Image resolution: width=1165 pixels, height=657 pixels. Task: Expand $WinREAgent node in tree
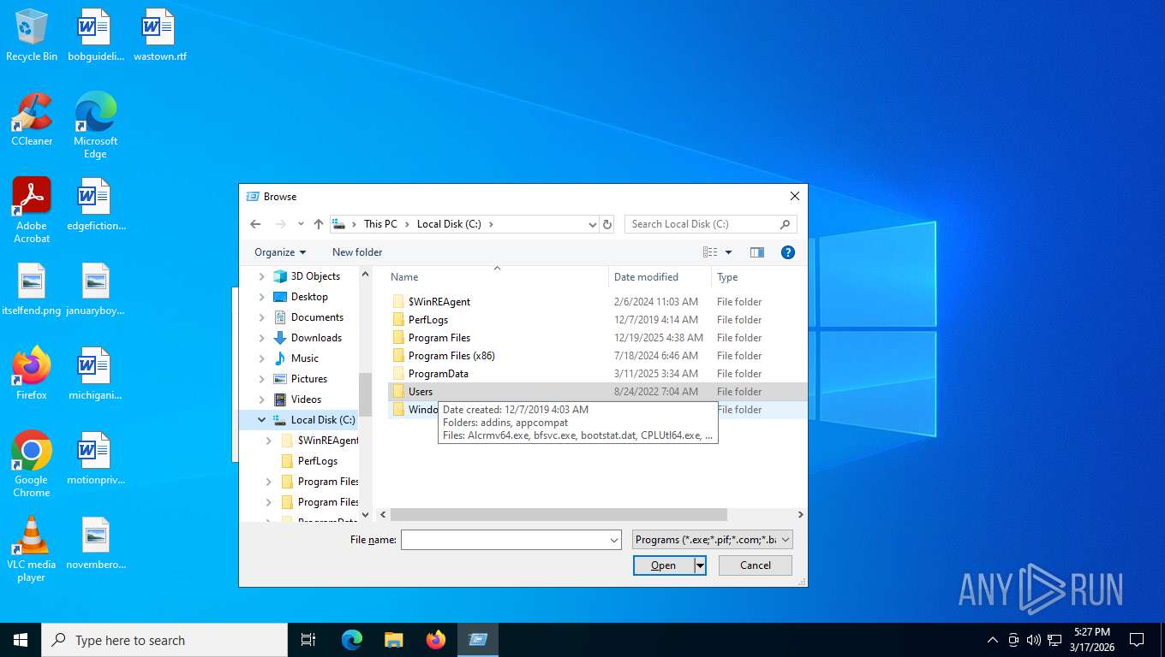(x=269, y=441)
